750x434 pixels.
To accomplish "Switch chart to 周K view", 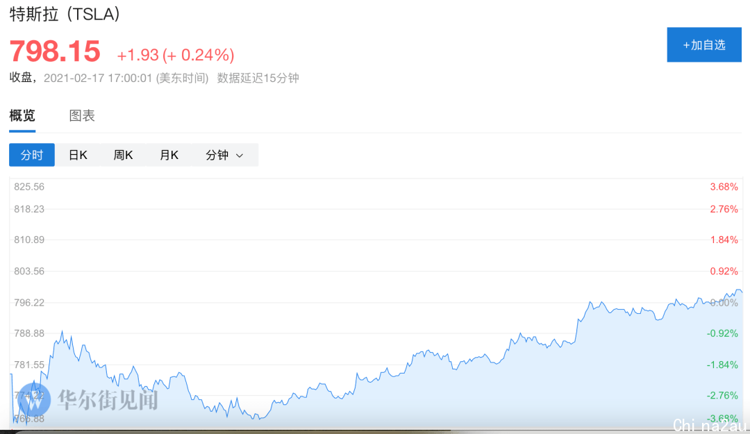I will pyautogui.click(x=124, y=155).
